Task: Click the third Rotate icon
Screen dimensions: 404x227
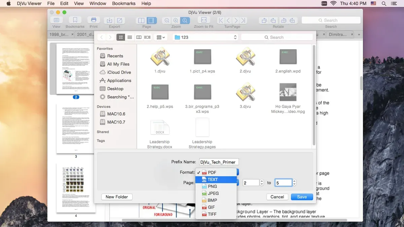Action: click(283, 21)
